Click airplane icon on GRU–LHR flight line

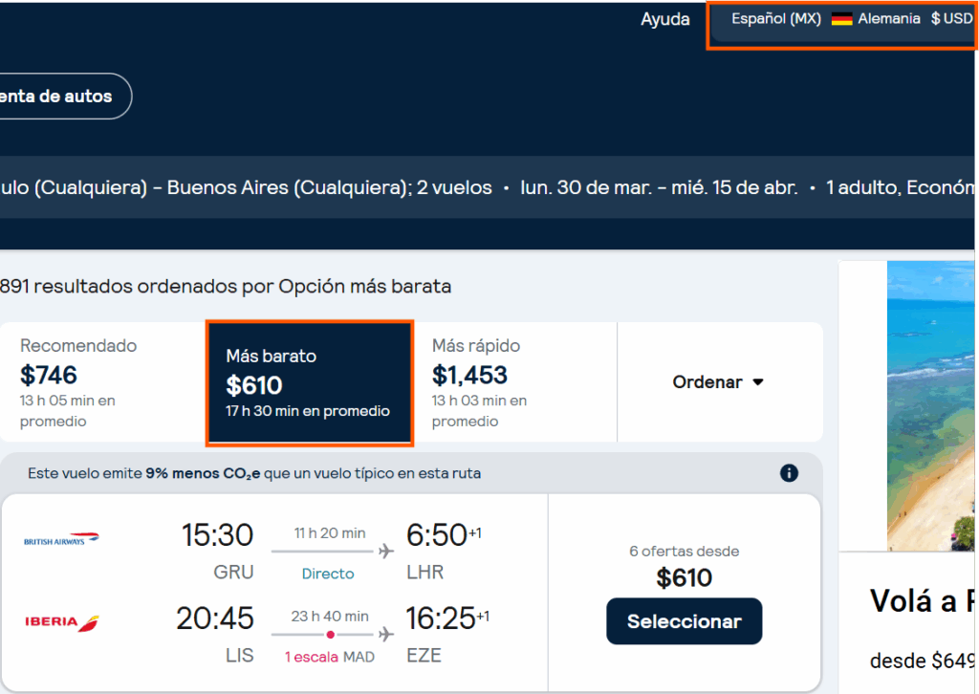[385, 551]
